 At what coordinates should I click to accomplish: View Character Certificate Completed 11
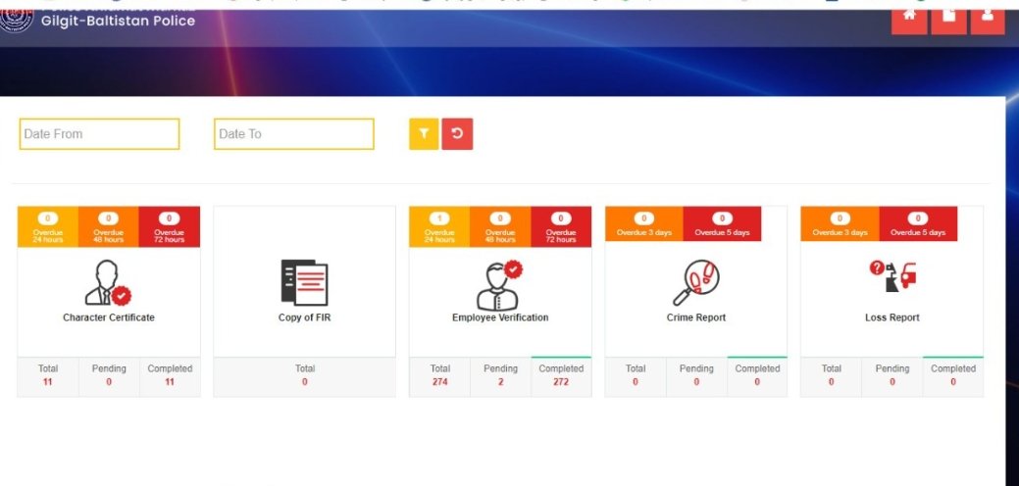[x=170, y=376]
